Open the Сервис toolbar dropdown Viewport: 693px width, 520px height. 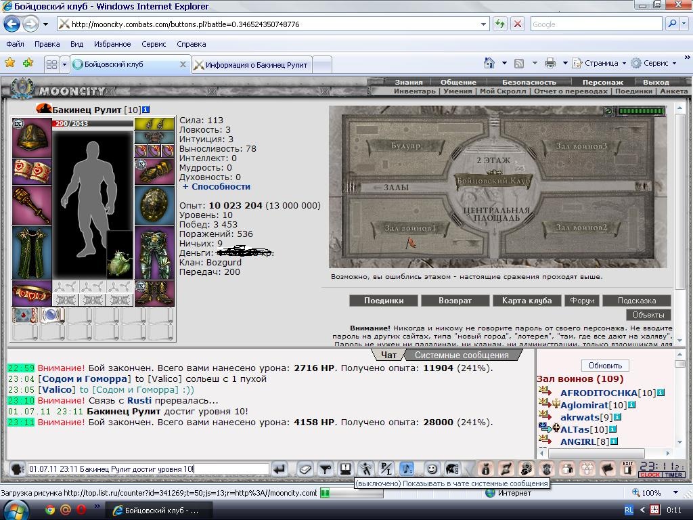coord(654,63)
